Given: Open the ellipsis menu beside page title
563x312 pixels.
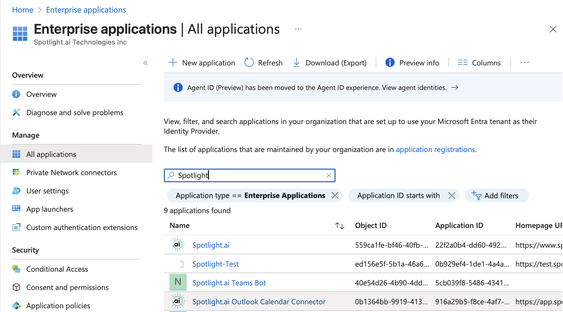Looking at the screenshot, I should [298, 29].
